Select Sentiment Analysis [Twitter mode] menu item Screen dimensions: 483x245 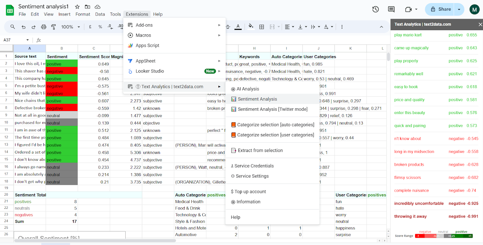(x=272, y=109)
